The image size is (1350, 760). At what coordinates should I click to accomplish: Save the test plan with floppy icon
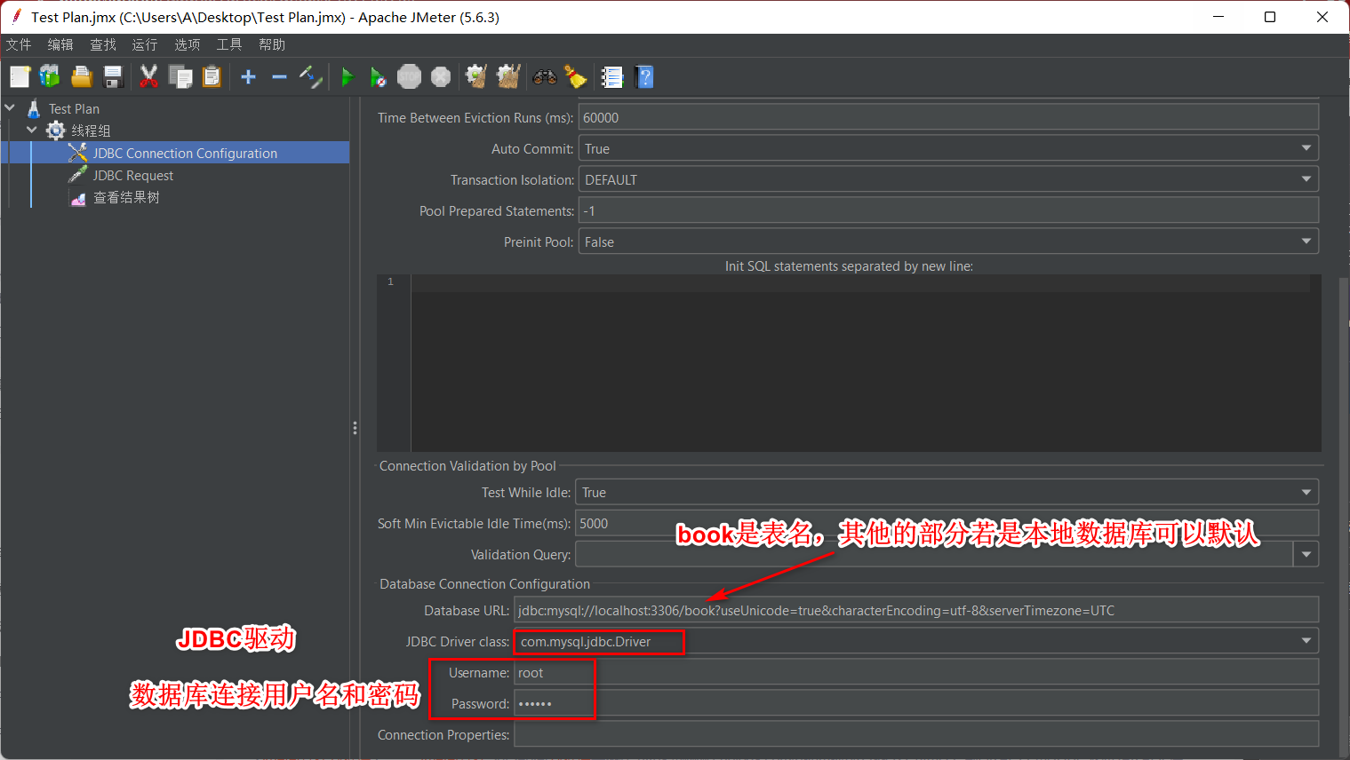click(x=113, y=77)
